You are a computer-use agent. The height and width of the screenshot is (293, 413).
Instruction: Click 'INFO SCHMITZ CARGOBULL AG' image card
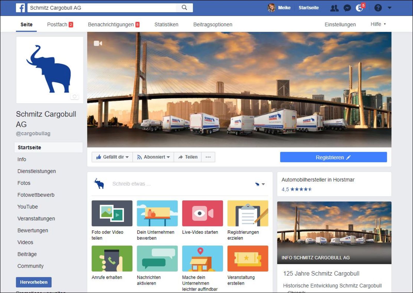click(334, 233)
